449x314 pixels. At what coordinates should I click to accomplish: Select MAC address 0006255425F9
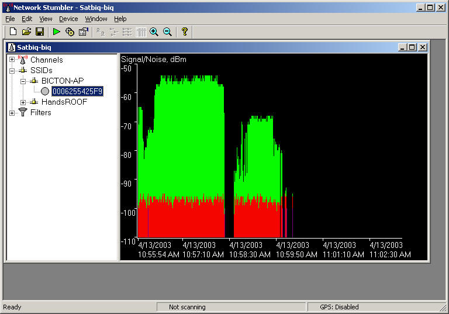click(x=77, y=91)
